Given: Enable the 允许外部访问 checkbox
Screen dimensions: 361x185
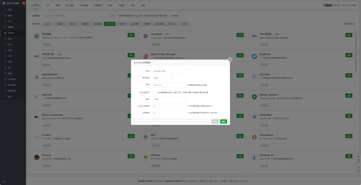Looking at the screenshot, I should click(153, 92).
